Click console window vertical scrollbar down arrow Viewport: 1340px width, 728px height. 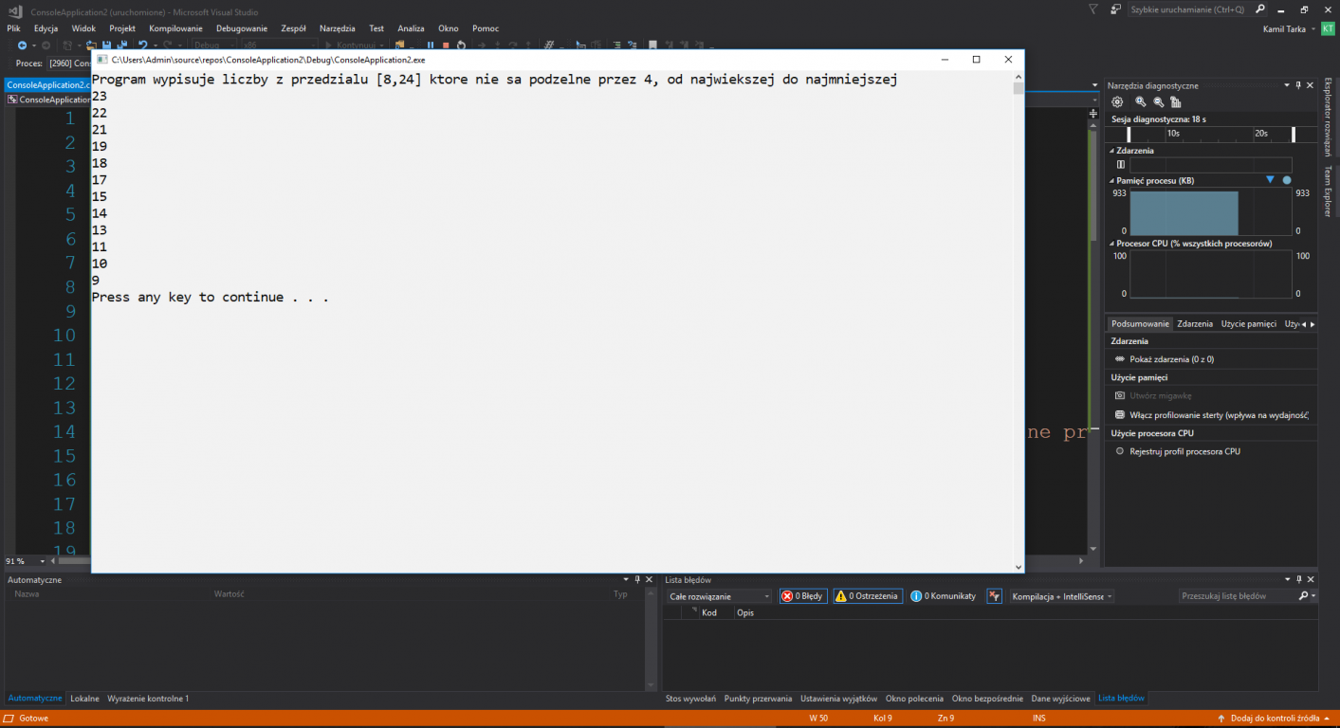click(x=1019, y=567)
